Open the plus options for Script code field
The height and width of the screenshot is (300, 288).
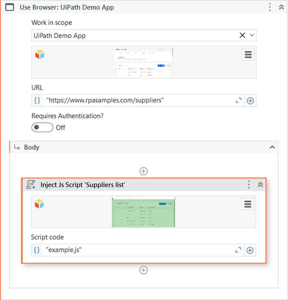(251, 250)
